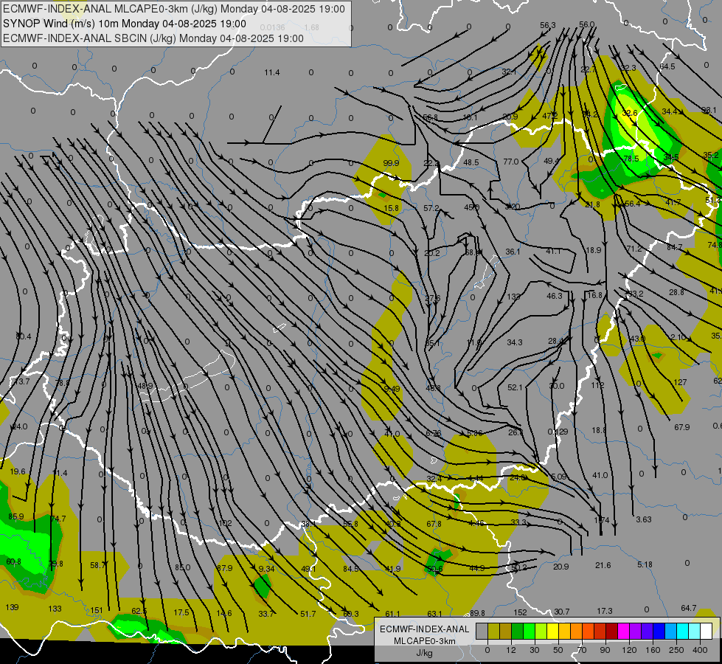Click the map value 46.3
This screenshot has height=664, width=722.
pos(555,296)
